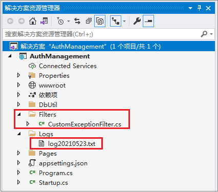This screenshot has width=218, height=192.
Task: Open the panel window position dropdown arrow
Action: click(190, 8)
